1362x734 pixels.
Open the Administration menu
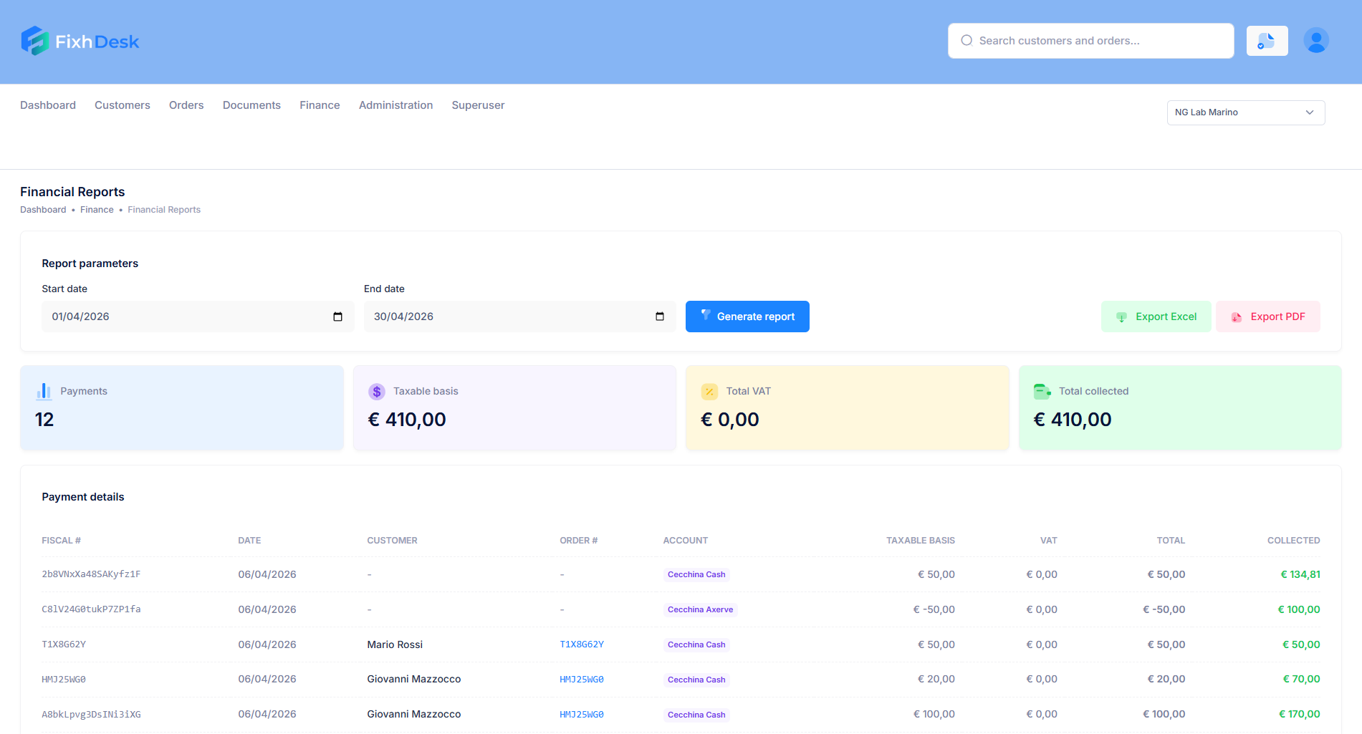(x=395, y=105)
